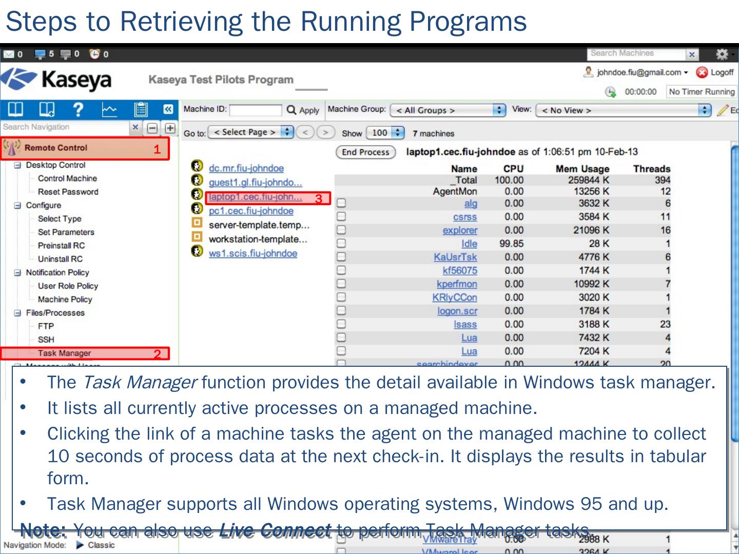Open the bookmarks book icon
Screen dimensions: 739x554
point(15,109)
